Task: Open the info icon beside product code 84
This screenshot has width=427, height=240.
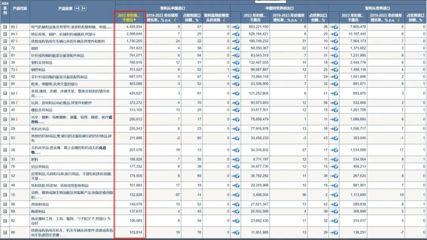Action: click(17, 34)
